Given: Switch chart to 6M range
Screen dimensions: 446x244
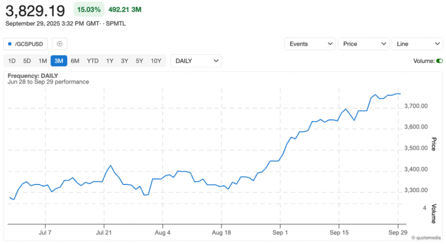Looking at the screenshot, I should (75, 61).
